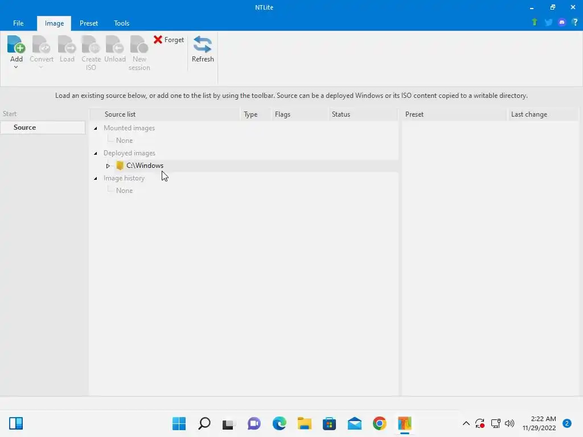Click the Deployed images label

(129, 152)
